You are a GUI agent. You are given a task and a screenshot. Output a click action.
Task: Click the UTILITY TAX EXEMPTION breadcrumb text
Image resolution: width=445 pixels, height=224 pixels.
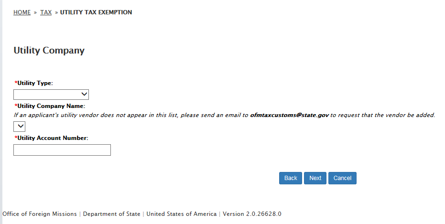(x=96, y=12)
